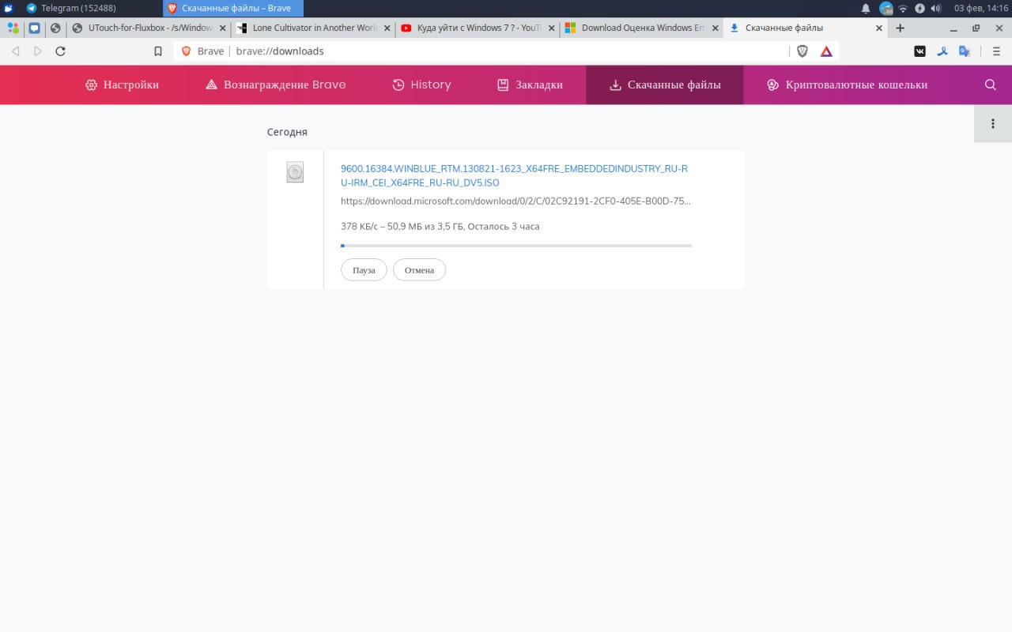
Task: Open the application launcher in the top panel
Action: [x=9, y=8]
